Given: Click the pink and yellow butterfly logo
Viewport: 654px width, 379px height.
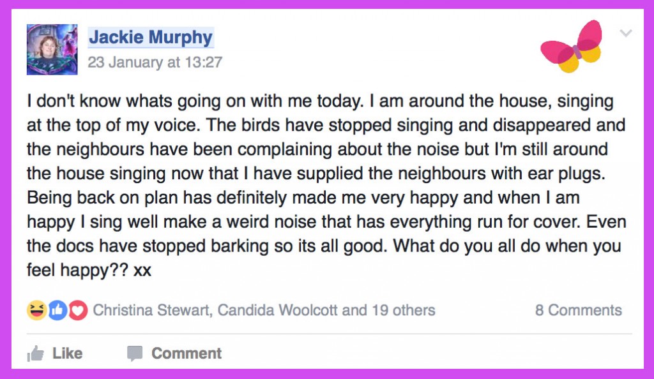Looking at the screenshot, I should pos(572,46).
